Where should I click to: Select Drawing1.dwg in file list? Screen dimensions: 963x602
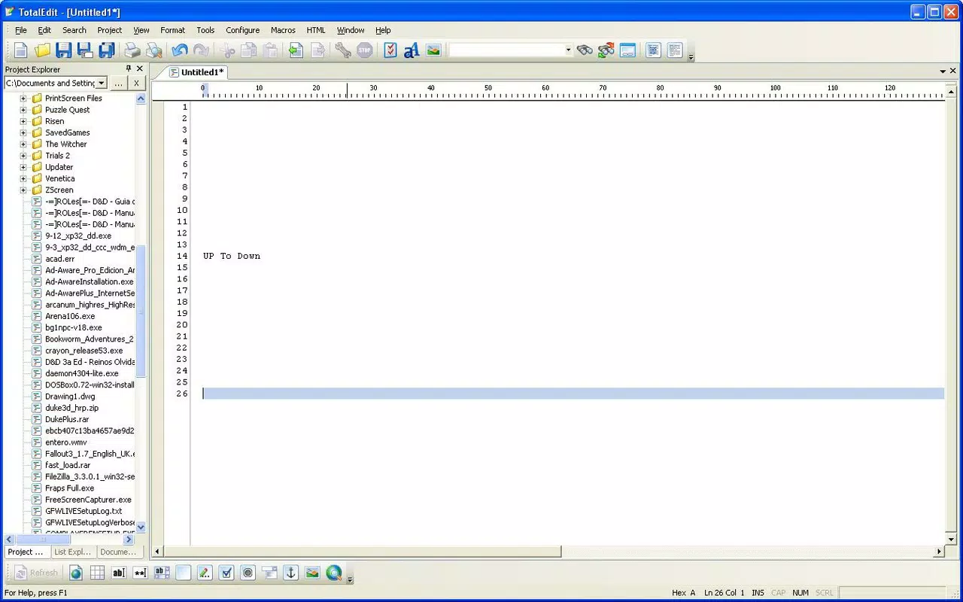point(70,397)
